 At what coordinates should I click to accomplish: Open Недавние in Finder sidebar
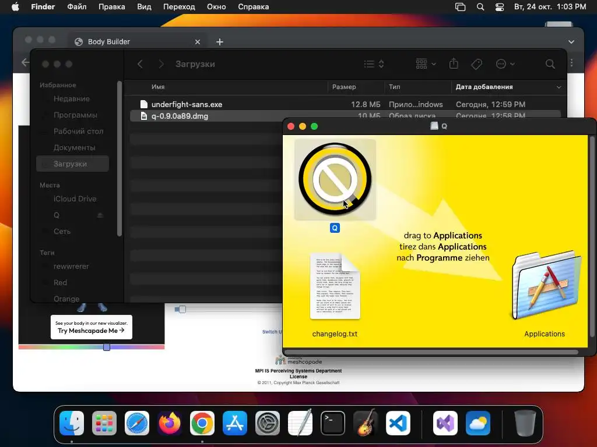72,99
